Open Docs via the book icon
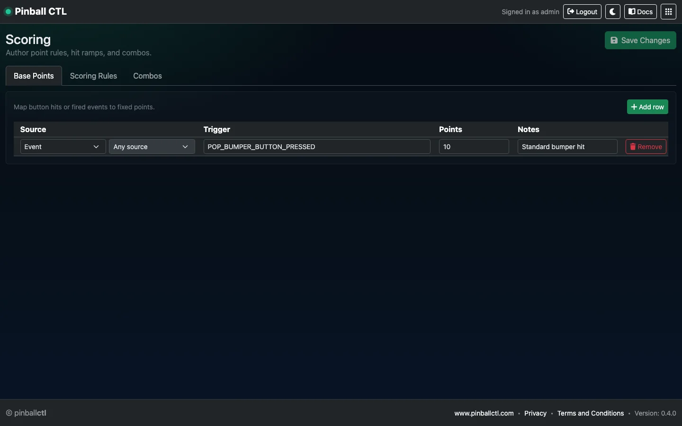 coord(632,11)
